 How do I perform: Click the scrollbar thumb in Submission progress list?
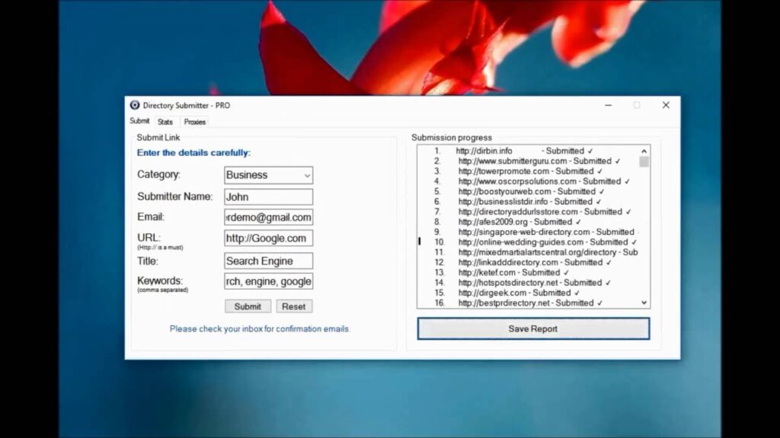(x=644, y=162)
